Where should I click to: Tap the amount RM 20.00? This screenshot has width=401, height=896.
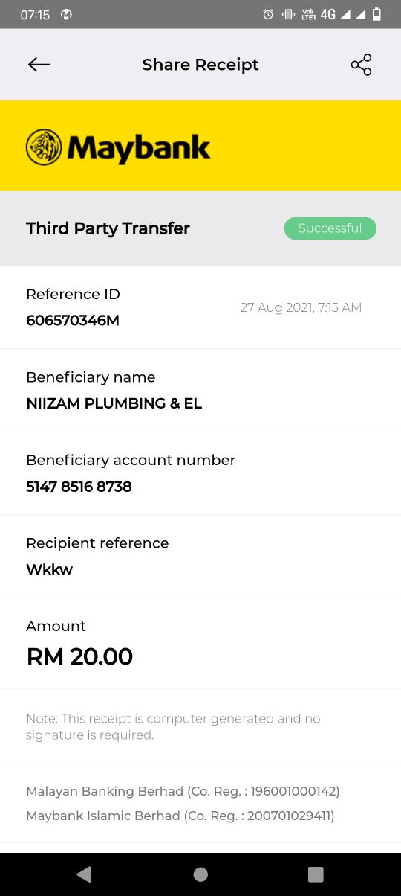(x=79, y=657)
